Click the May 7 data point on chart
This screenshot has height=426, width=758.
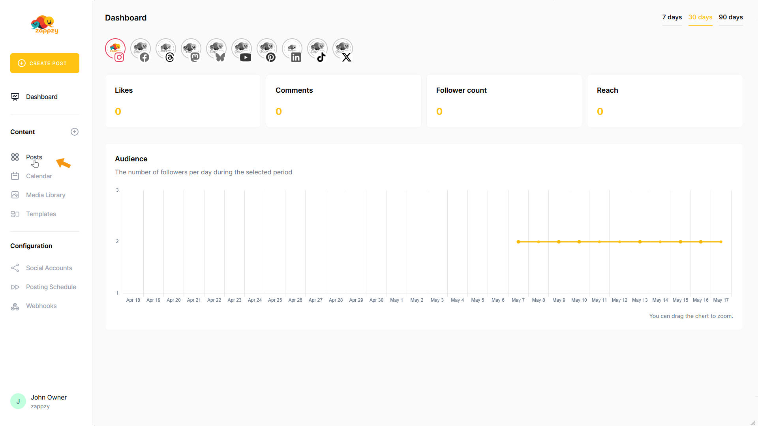click(518, 242)
